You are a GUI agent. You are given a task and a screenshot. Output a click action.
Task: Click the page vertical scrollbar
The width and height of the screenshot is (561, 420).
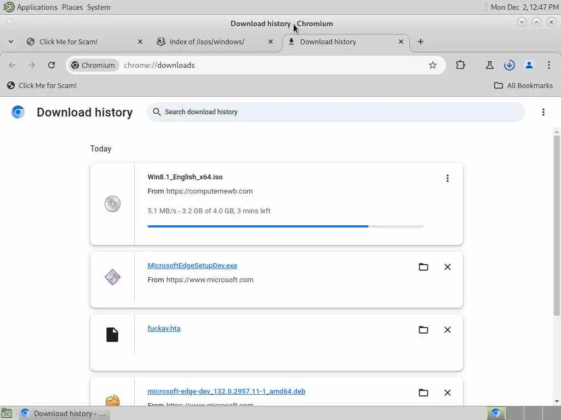[557, 225]
